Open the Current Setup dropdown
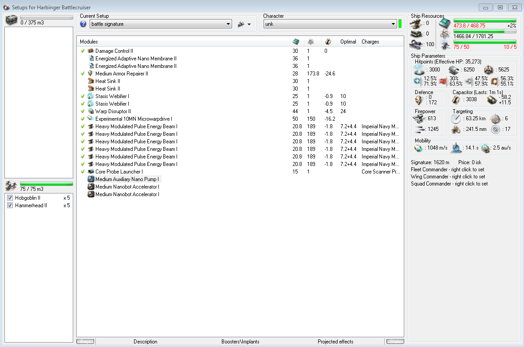Image resolution: width=524 pixels, height=347 pixels. point(161,24)
